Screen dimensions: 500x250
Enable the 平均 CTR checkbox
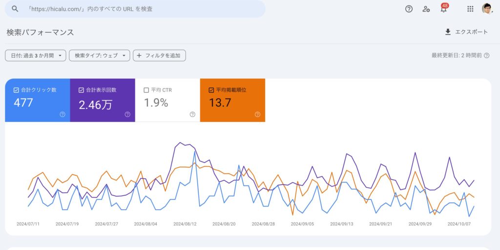[x=146, y=90]
